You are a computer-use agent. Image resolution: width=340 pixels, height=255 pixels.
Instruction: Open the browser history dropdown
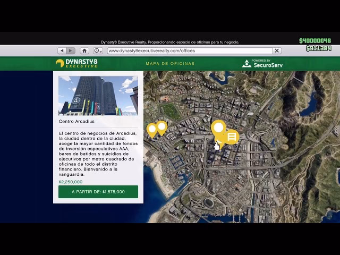98,50
